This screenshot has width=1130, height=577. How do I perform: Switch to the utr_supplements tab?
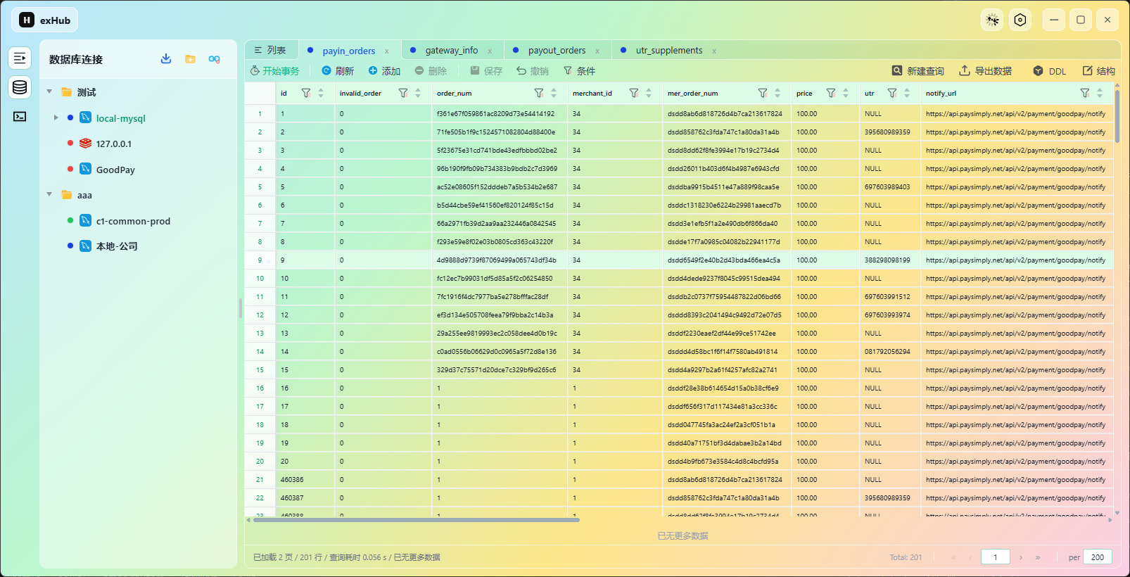(x=669, y=51)
